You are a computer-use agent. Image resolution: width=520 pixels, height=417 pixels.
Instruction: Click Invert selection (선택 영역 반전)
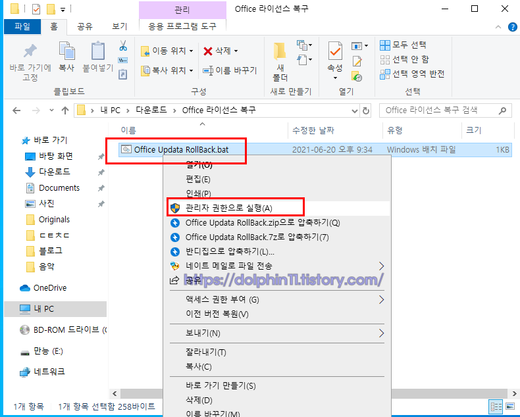pos(412,74)
